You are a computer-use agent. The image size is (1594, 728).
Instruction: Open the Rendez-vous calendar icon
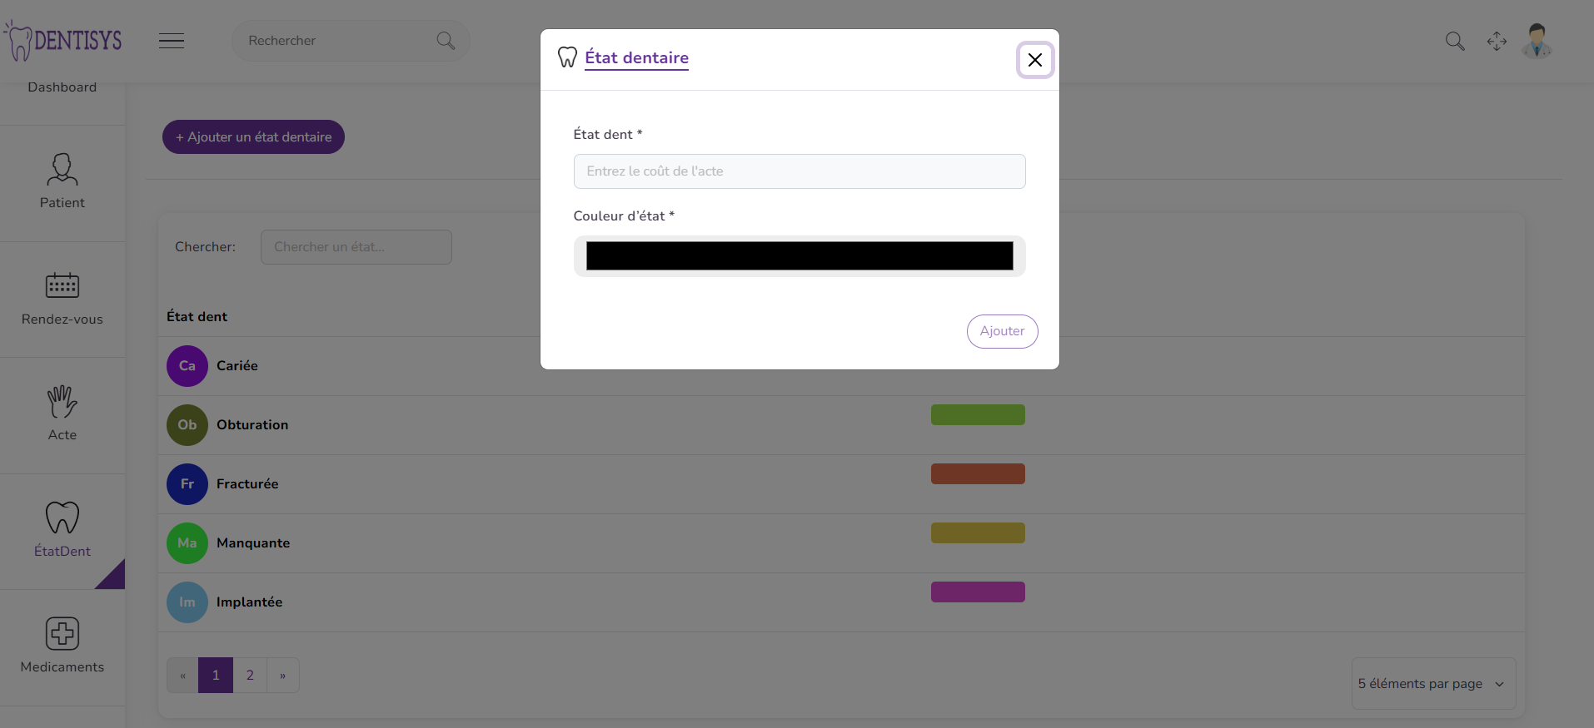tap(62, 286)
